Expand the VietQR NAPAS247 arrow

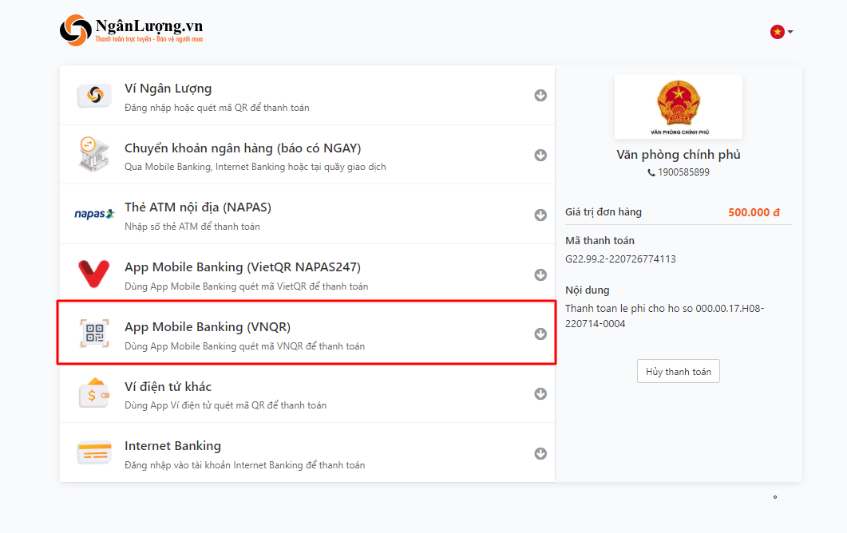point(540,274)
